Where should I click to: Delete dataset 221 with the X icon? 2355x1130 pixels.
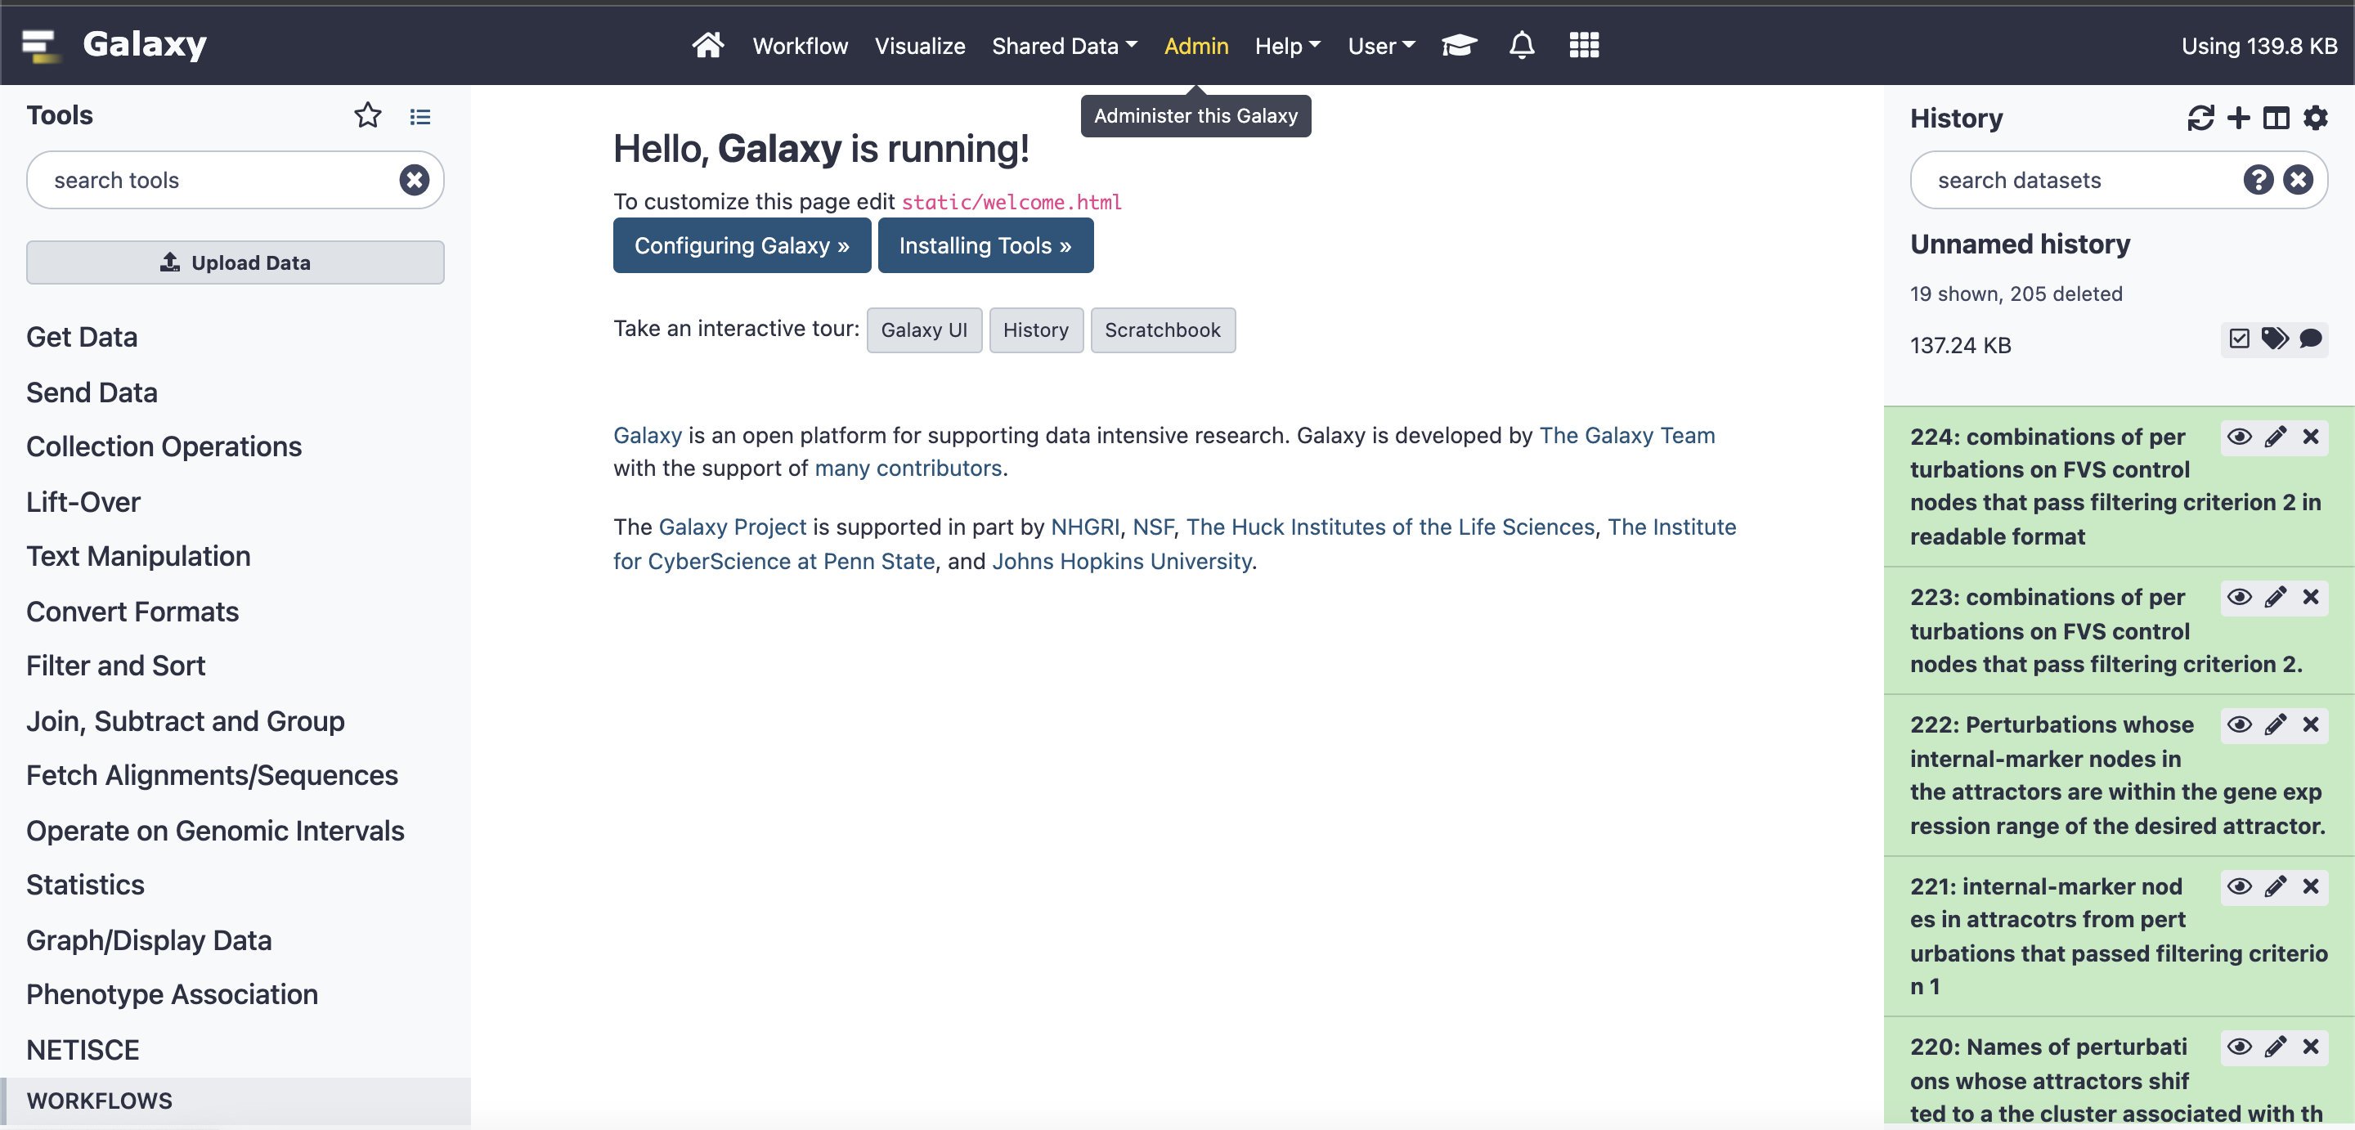pyautogui.click(x=2310, y=886)
